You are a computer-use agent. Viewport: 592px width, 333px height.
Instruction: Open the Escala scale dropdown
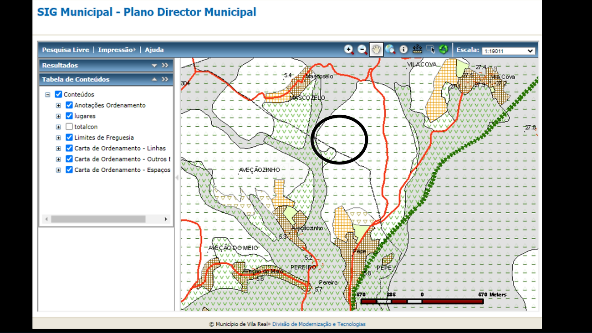pyautogui.click(x=509, y=51)
